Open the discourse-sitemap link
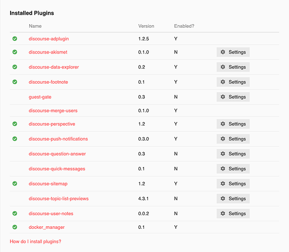The height and width of the screenshot is (252, 289). pyautogui.click(x=48, y=184)
